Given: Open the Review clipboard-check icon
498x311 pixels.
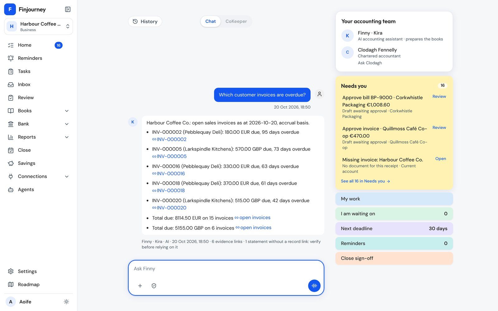Looking at the screenshot, I should 11,98.
